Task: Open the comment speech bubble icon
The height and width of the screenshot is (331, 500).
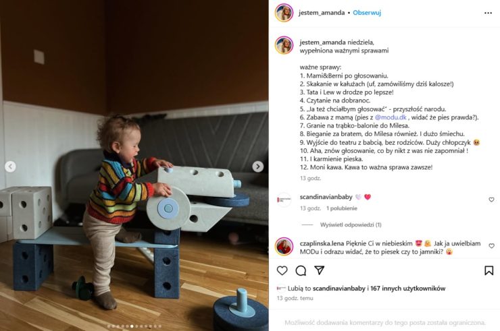Action: (301, 270)
